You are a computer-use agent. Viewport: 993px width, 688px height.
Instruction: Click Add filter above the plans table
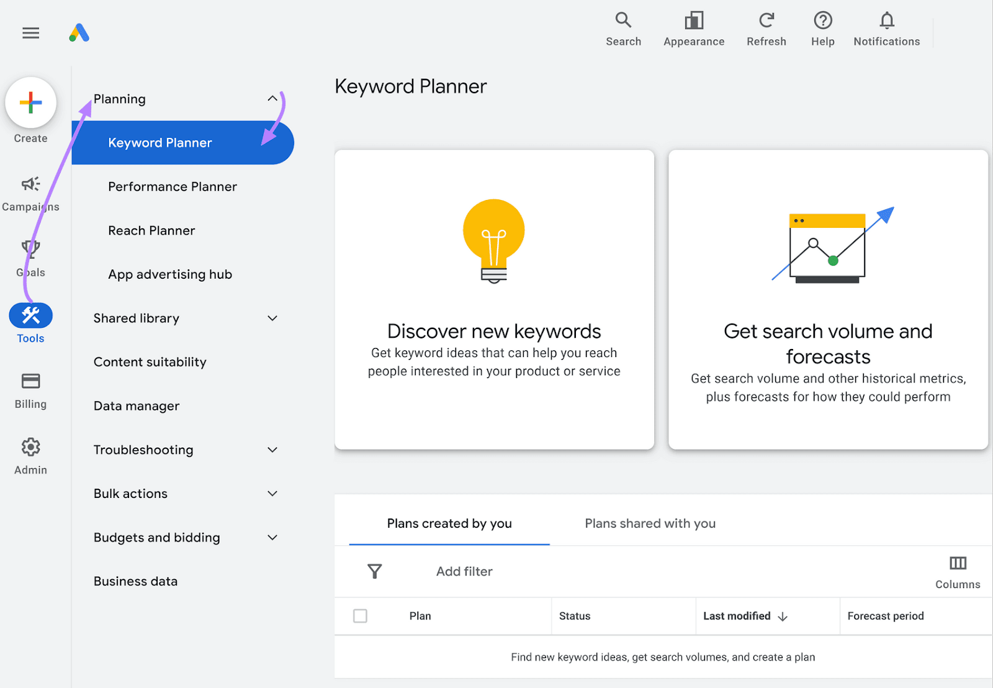(x=464, y=571)
